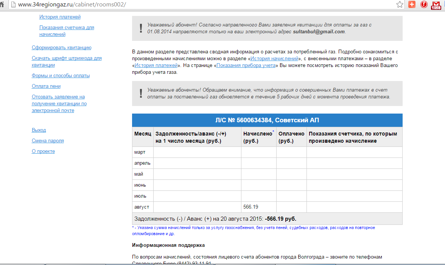The width and height of the screenshot is (445, 265).
Task: Click the июнь row label
Action: pyautogui.click(x=140, y=185)
